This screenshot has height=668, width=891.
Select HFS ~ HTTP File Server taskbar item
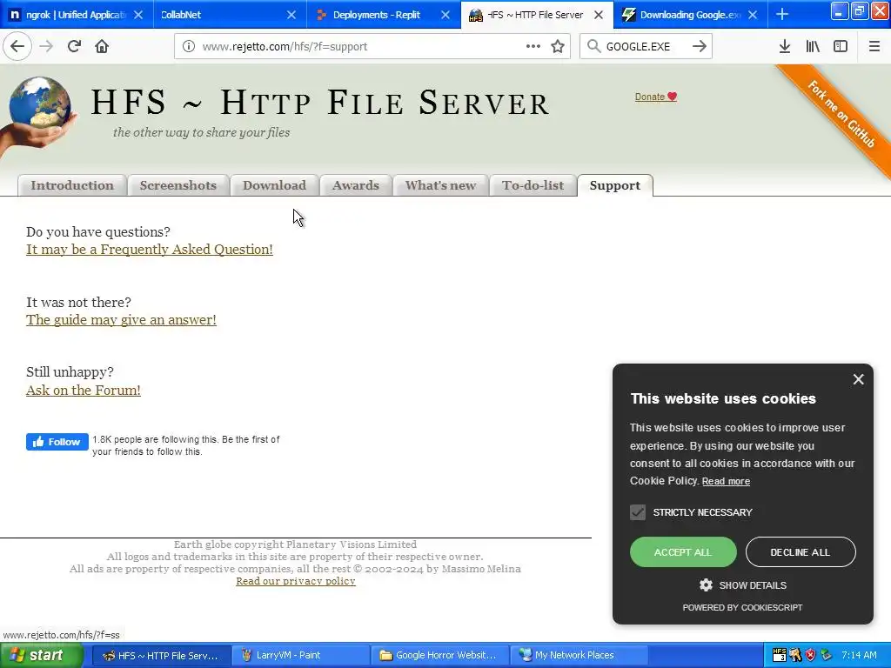162,656
